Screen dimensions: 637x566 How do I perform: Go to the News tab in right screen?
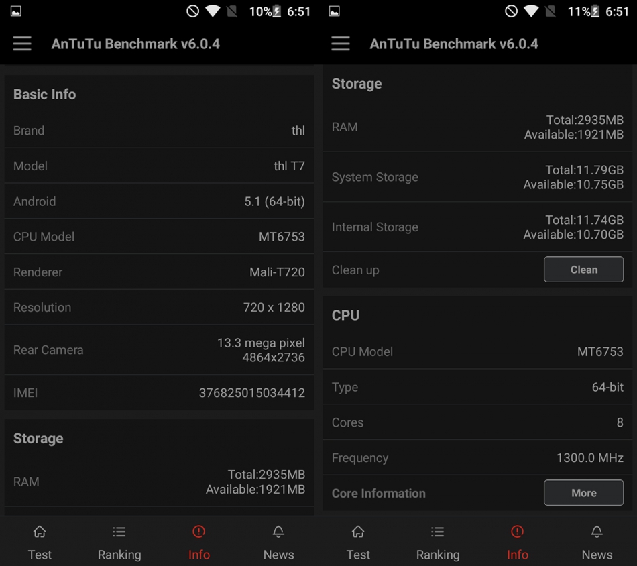pos(597,543)
